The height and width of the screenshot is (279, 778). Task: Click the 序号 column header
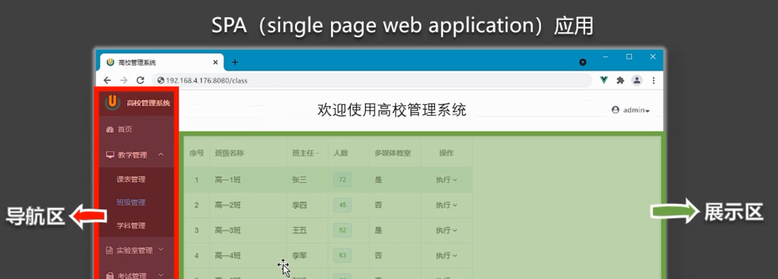click(197, 153)
